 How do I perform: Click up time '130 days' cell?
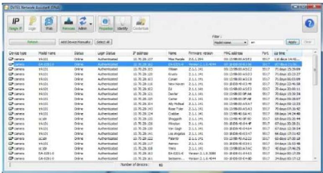click(x=287, y=59)
